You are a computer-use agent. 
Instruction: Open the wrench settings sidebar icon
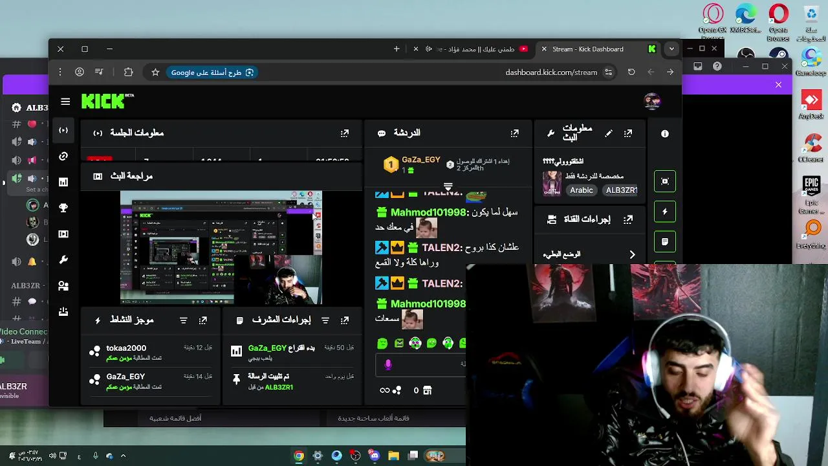pyautogui.click(x=63, y=260)
